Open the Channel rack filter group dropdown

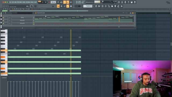[22, 13]
